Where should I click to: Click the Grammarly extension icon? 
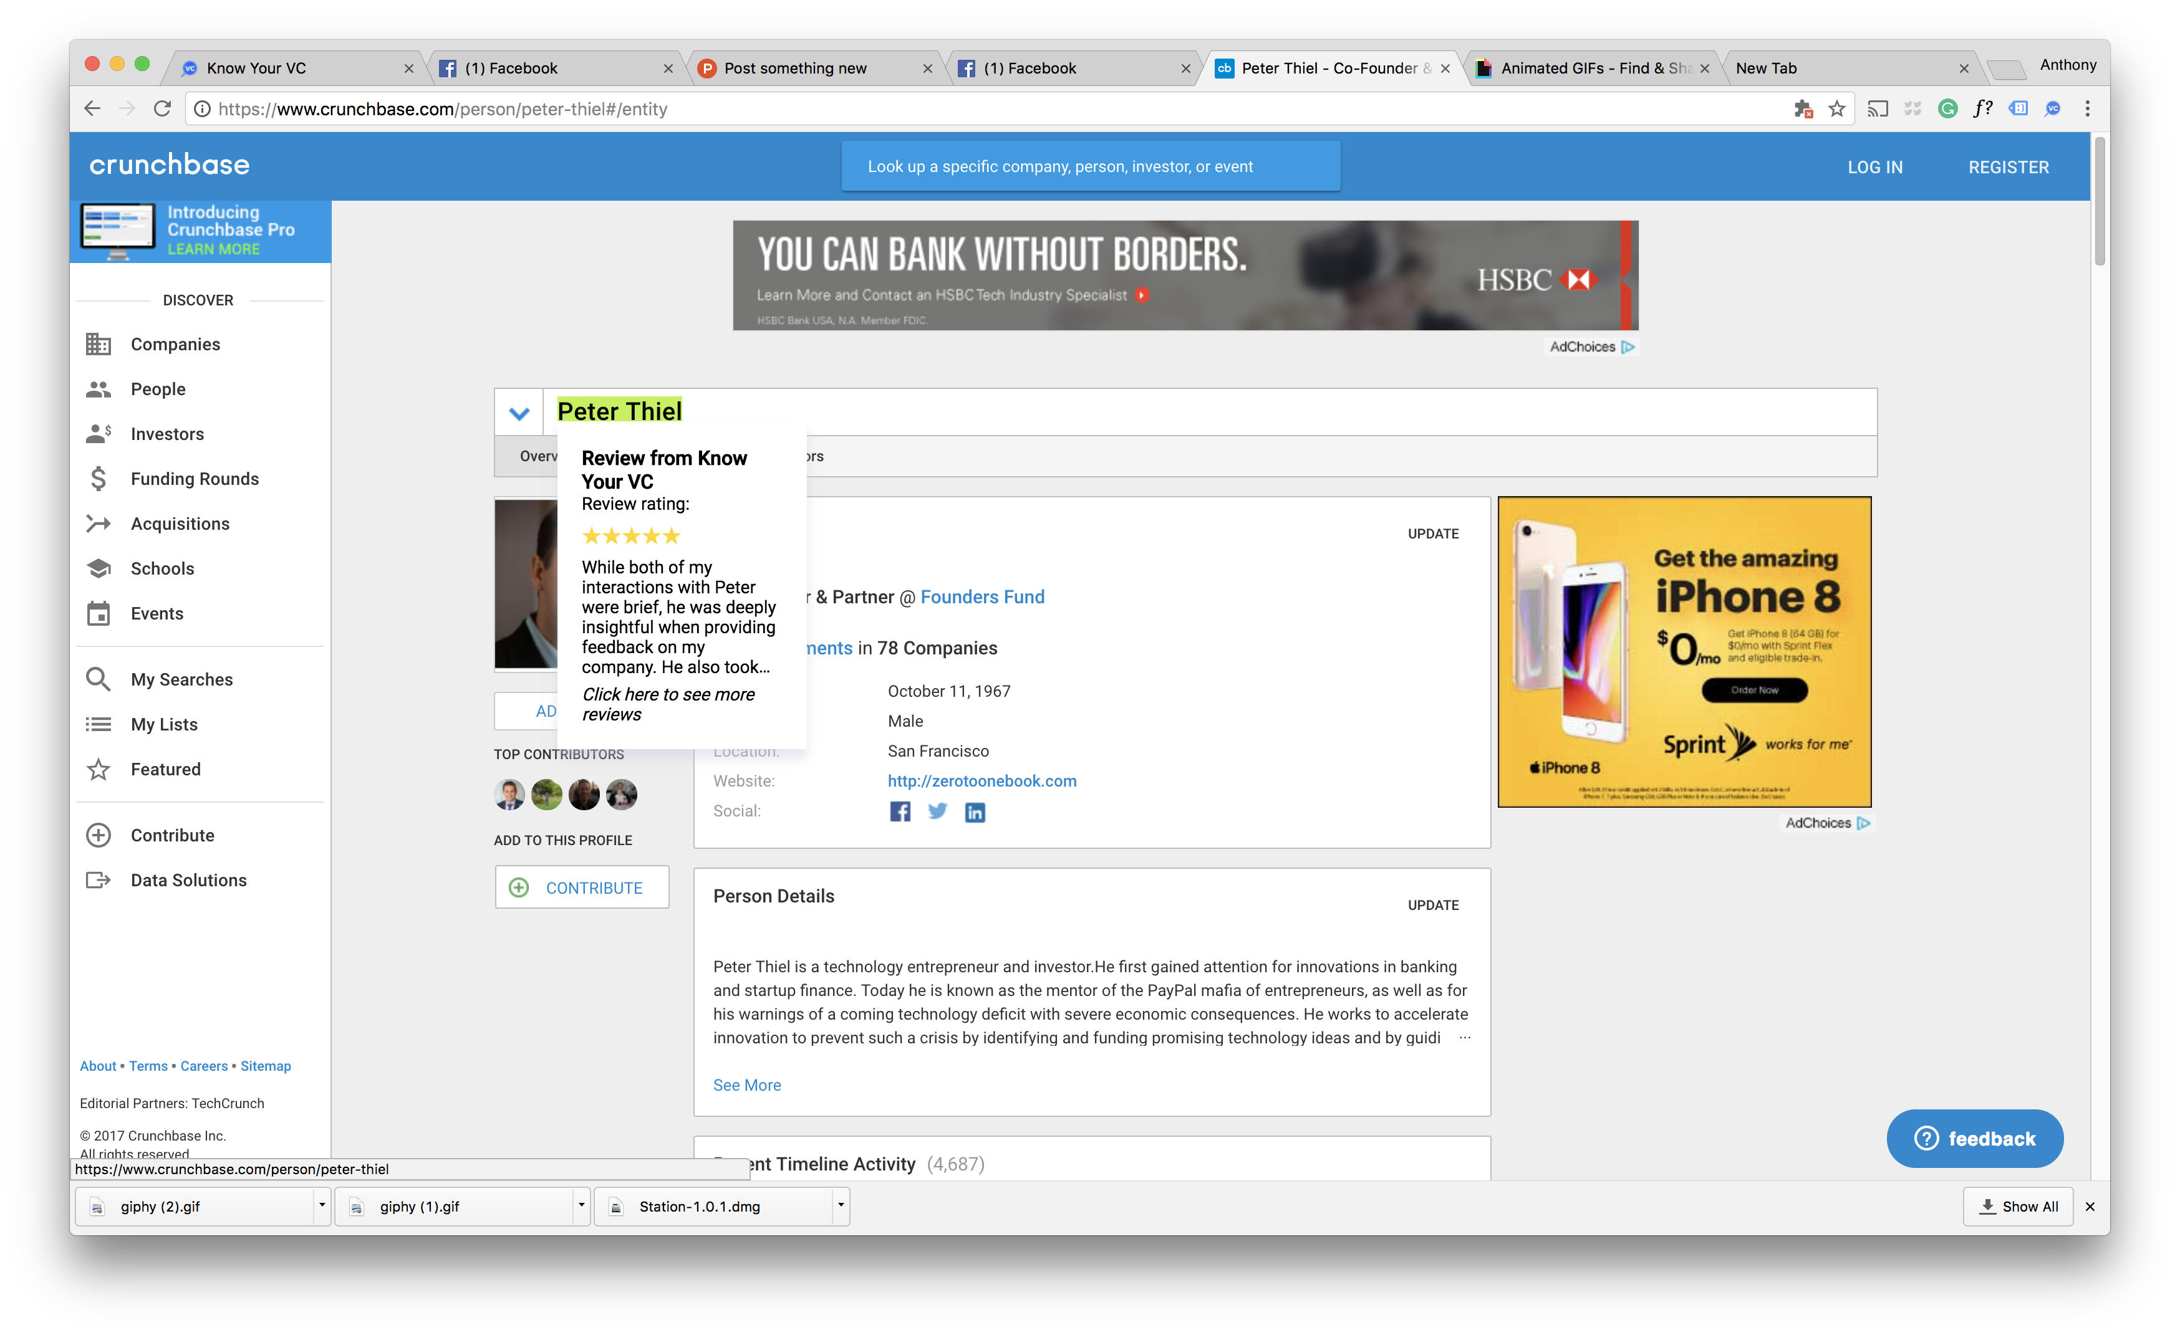pos(1947,108)
